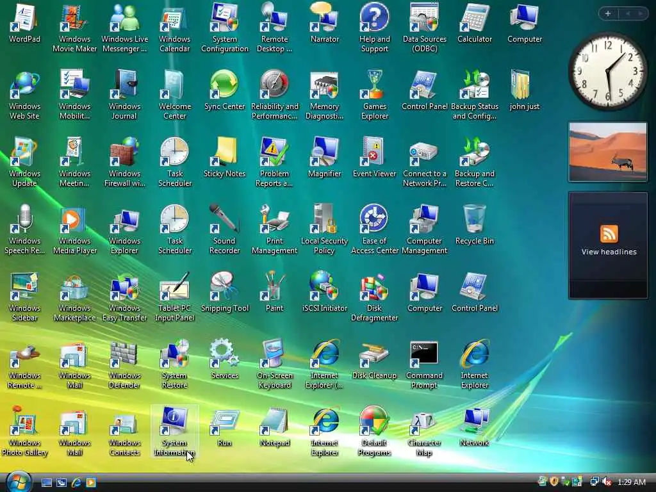Screen dimensions: 656x492
Task: Click the taskbar clock showing 1:29 AM
Action: [631, 482]
